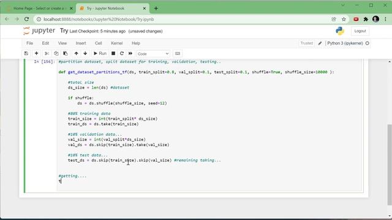Open the command palette keyboard icon
Viewport: 392px width, 220px height.
point(178,54)
